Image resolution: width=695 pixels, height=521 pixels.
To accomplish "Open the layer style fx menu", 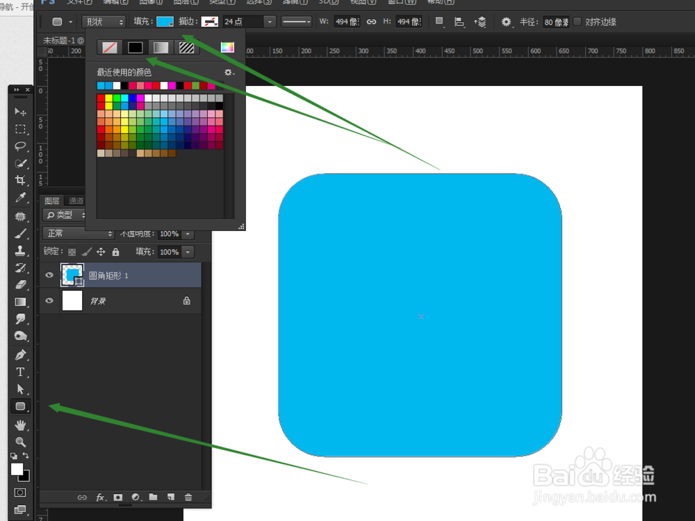I will (101, 497).
